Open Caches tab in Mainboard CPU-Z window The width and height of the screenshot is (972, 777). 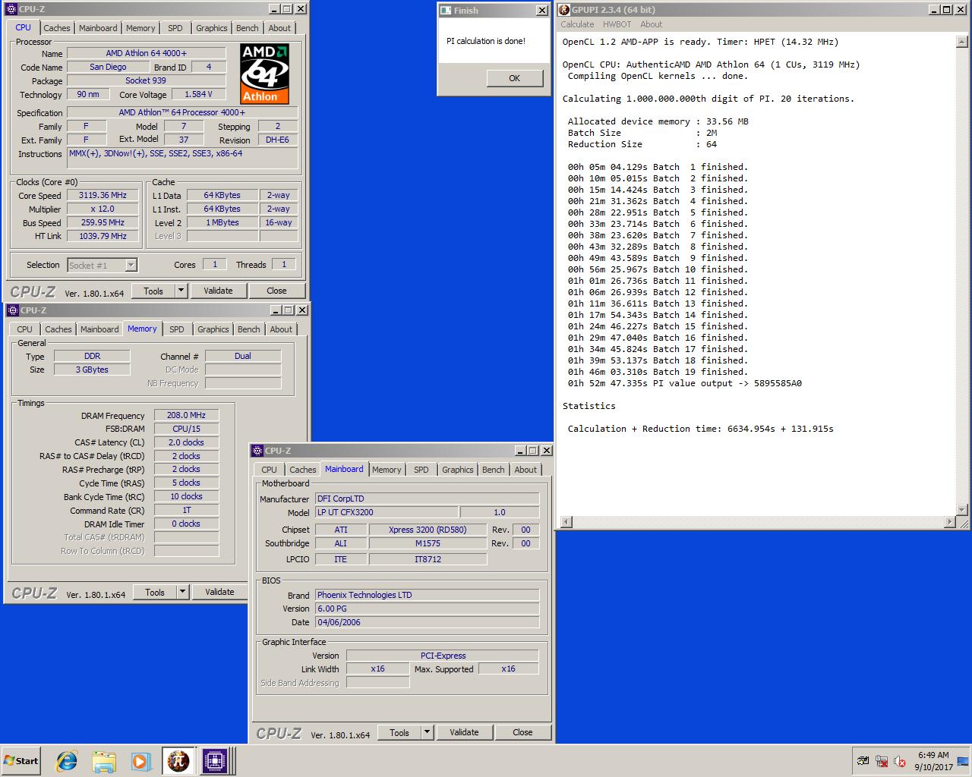pyautogui.click(x=302, y=470)
